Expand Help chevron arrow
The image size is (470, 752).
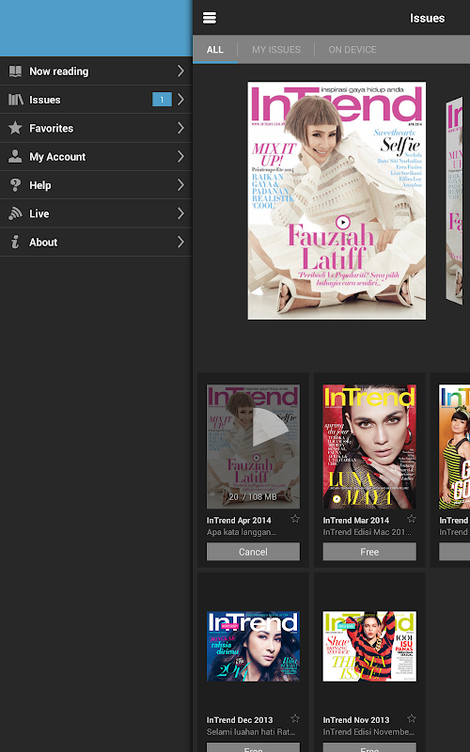click(x=180, y=184)
